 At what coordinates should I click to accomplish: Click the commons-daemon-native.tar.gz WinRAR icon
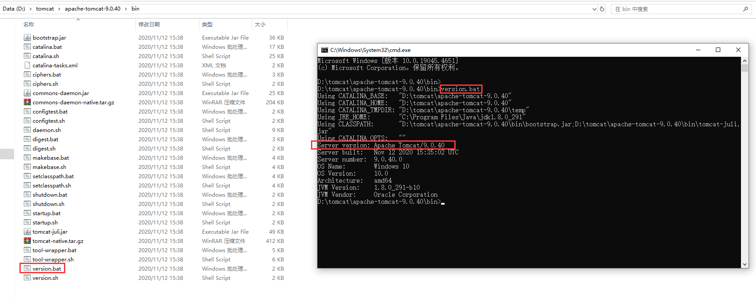coord(27,102)
